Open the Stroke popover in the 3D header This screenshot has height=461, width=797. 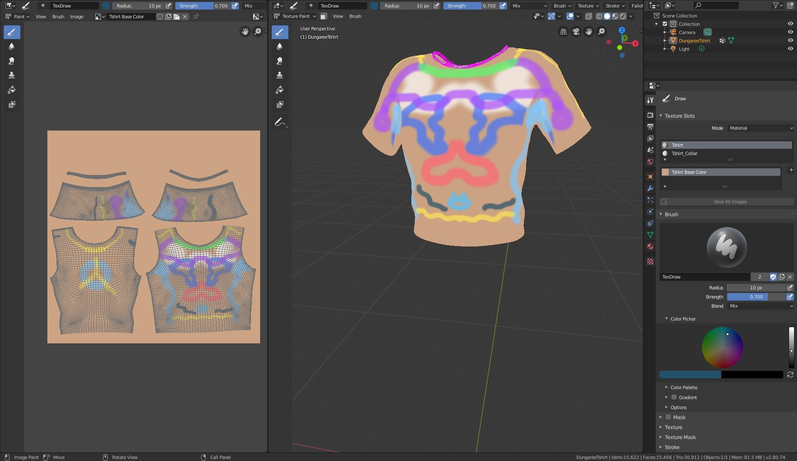[615, 6]
